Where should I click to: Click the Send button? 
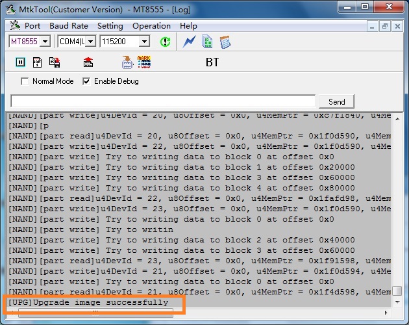click(337, 101)
